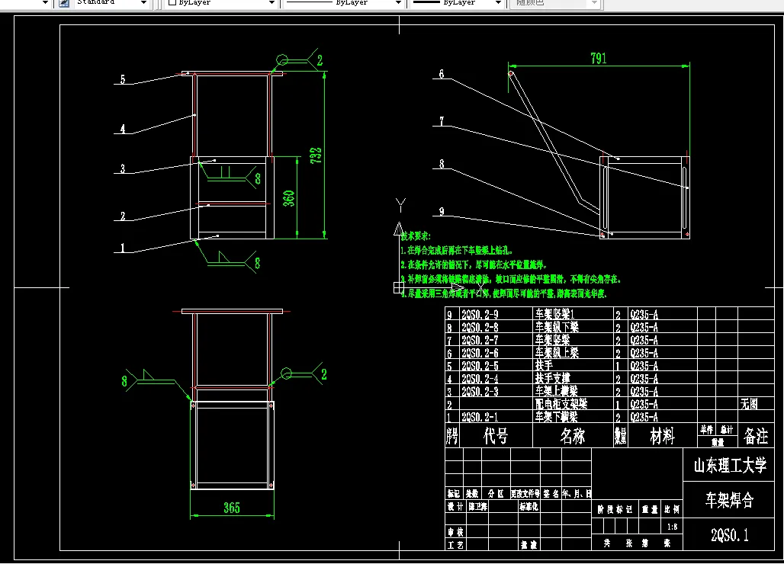Click balloon number '9' in the side view
Screen dimensions: 784x564
[442, 211]
